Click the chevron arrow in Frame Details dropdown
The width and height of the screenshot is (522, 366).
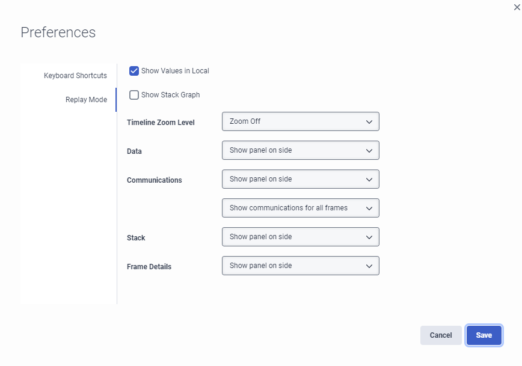coord(369,266)
